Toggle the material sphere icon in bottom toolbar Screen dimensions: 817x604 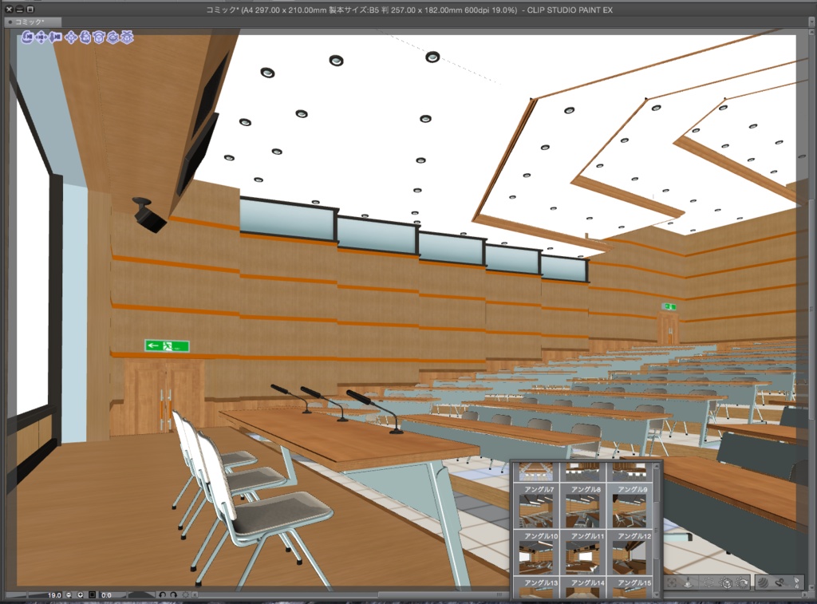click(763, 582)
